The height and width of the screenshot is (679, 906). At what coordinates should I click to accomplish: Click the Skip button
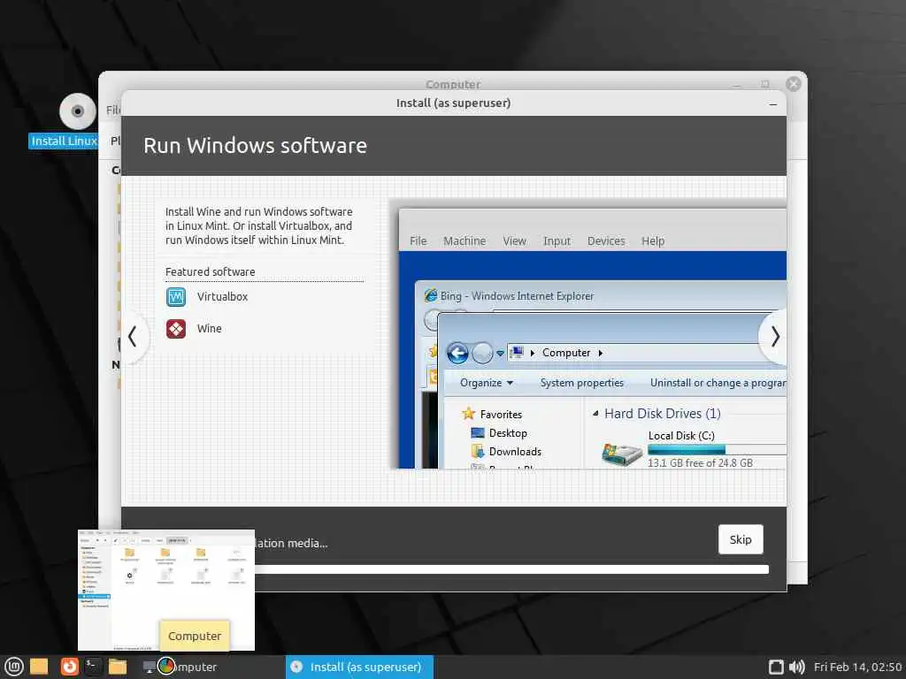741,539
